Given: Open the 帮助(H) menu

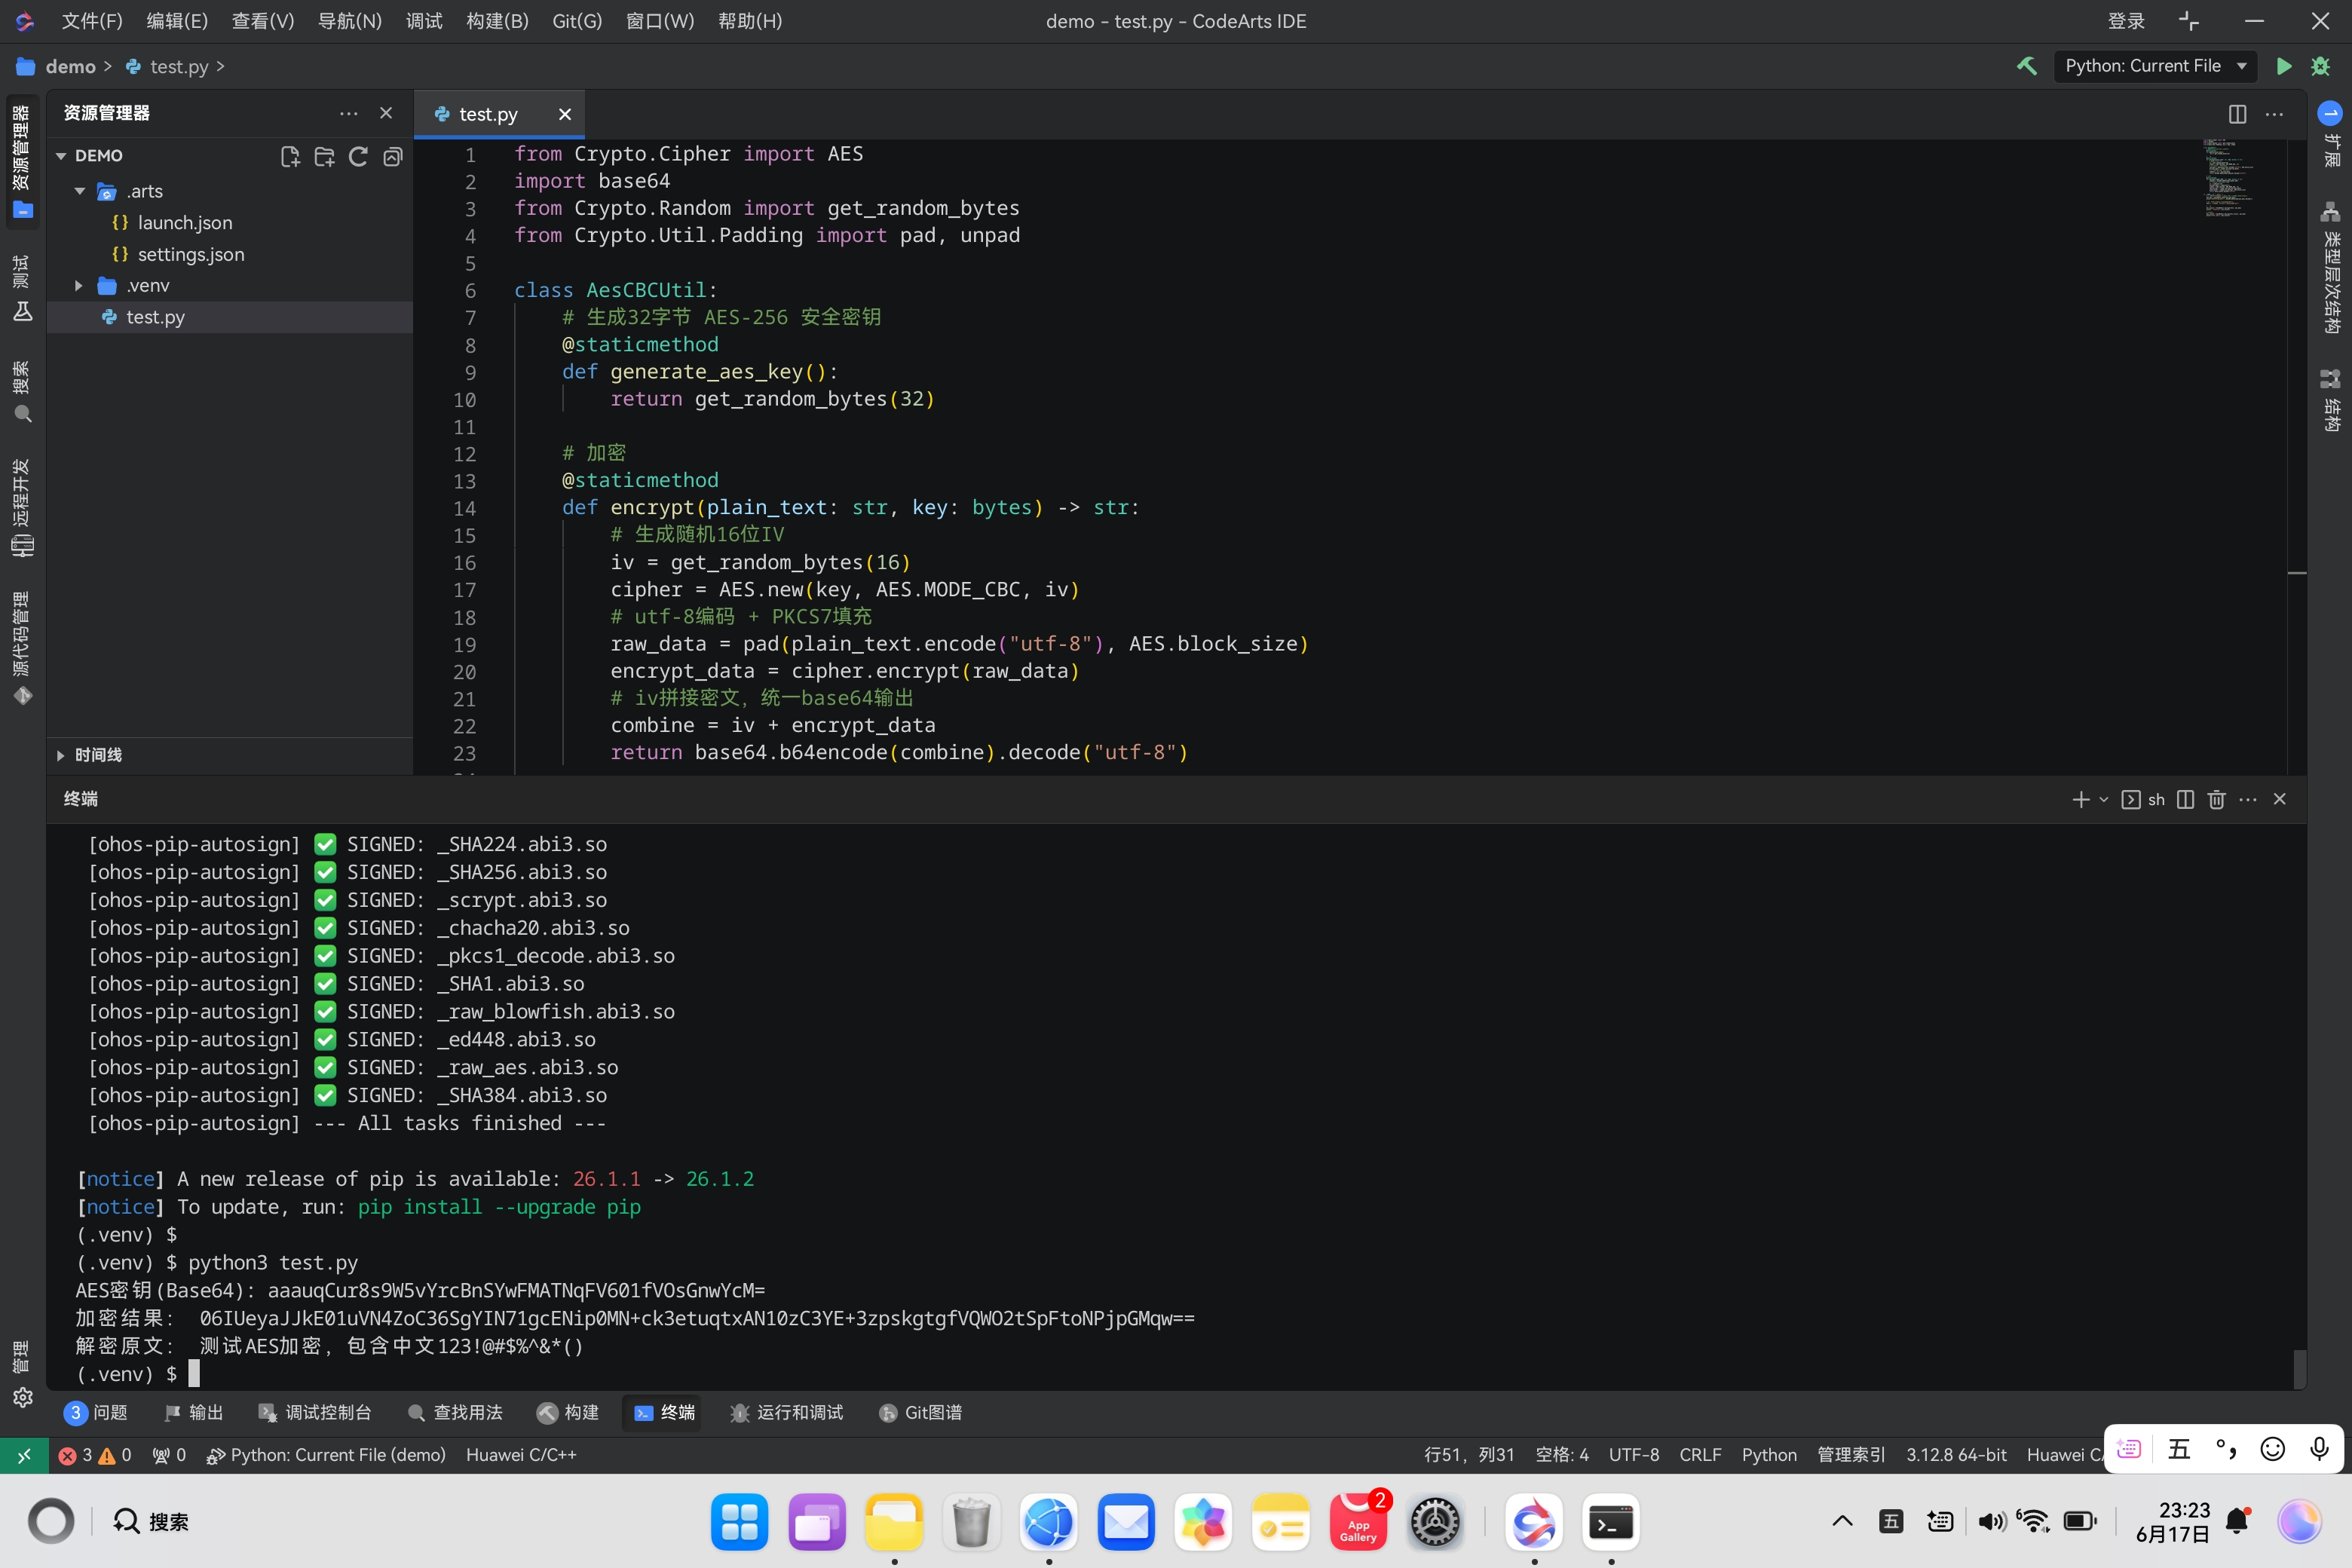Looking at the screenshot, I should click(x=750, y=21).
